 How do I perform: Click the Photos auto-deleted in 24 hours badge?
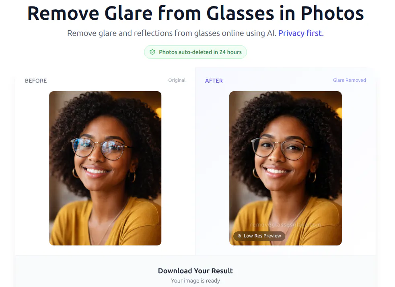point(195,52)
